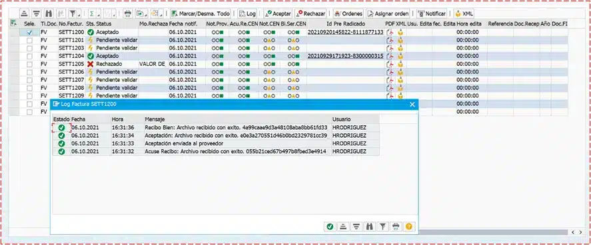Open Find (binoculars) in the main grid toolbar
This screenshot has height=245, width=591.
(x=48, y=13)
